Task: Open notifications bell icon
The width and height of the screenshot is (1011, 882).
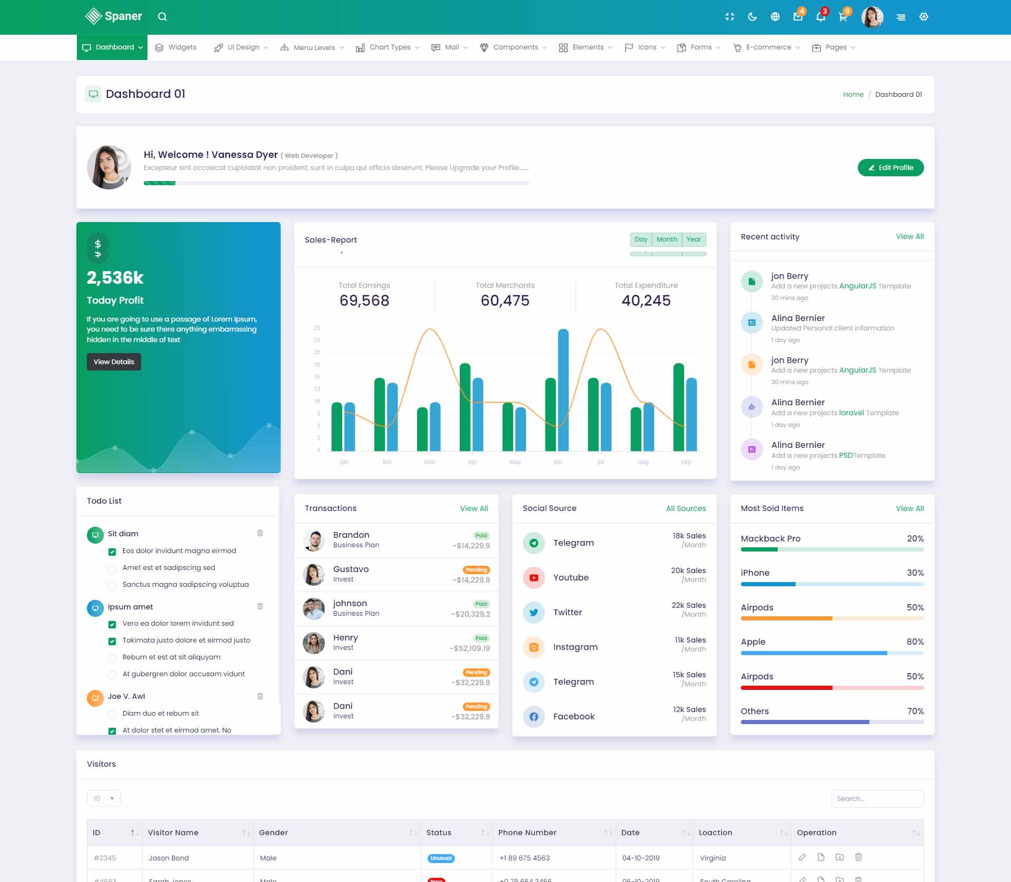Action: (820, 17)
